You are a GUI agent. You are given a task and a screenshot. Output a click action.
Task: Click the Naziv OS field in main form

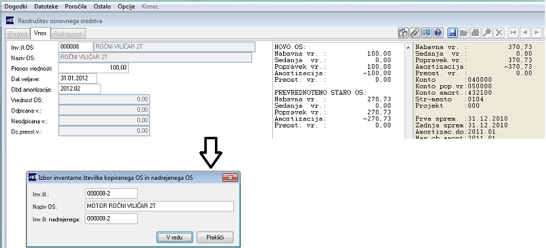(156, 57)
